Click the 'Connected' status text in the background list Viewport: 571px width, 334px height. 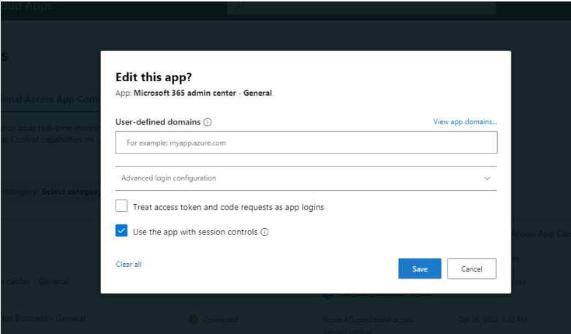220,320
